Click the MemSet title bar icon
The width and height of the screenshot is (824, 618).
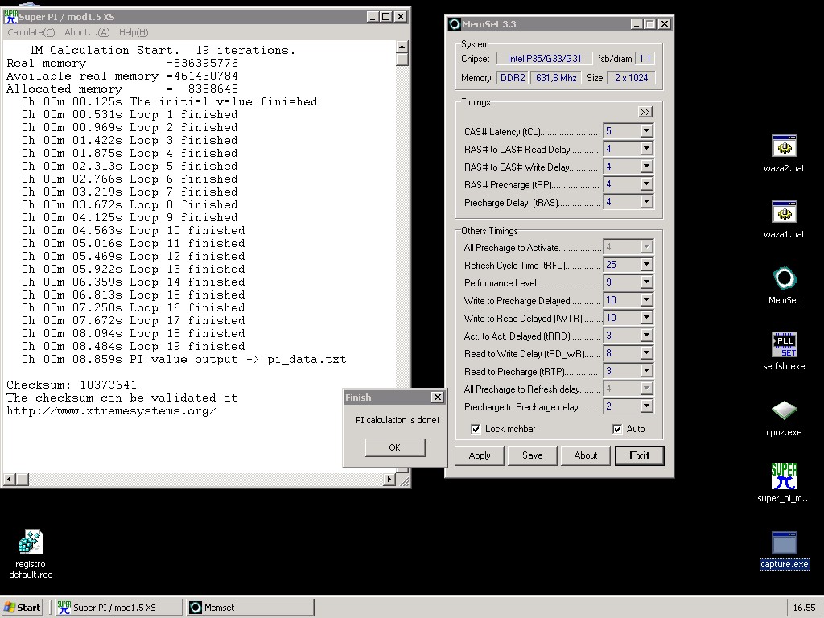click(x=455, y=23)
